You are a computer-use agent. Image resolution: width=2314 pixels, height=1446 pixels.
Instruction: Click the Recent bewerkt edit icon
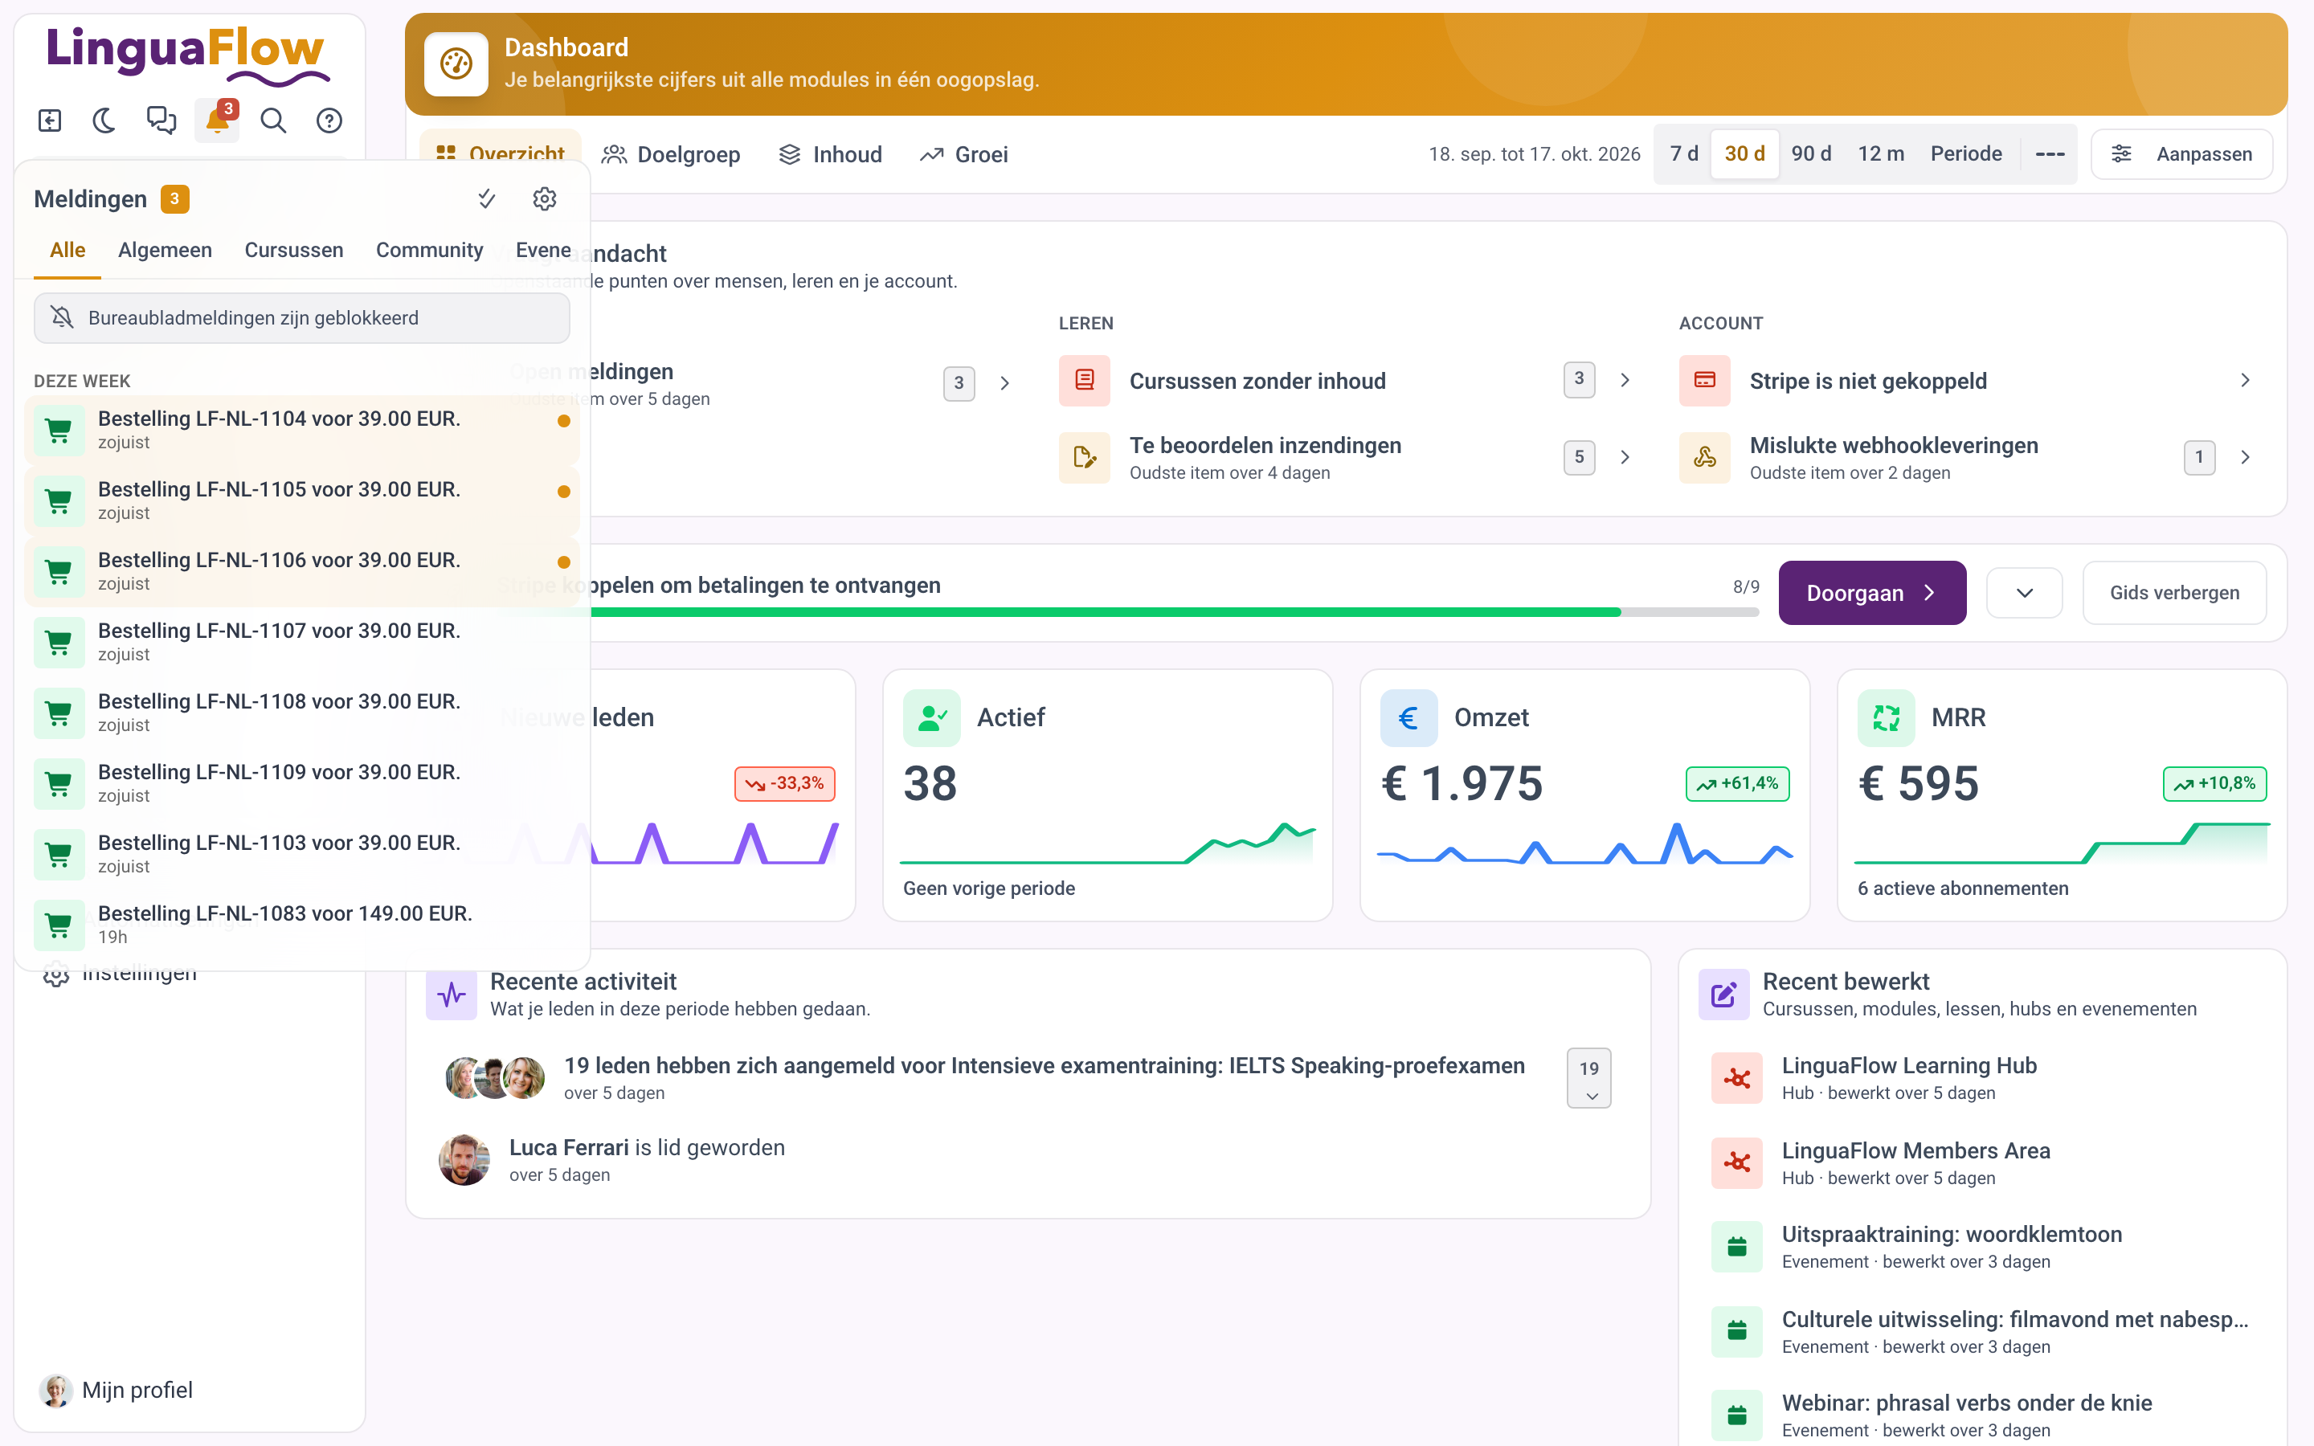tap(1724, 995)
